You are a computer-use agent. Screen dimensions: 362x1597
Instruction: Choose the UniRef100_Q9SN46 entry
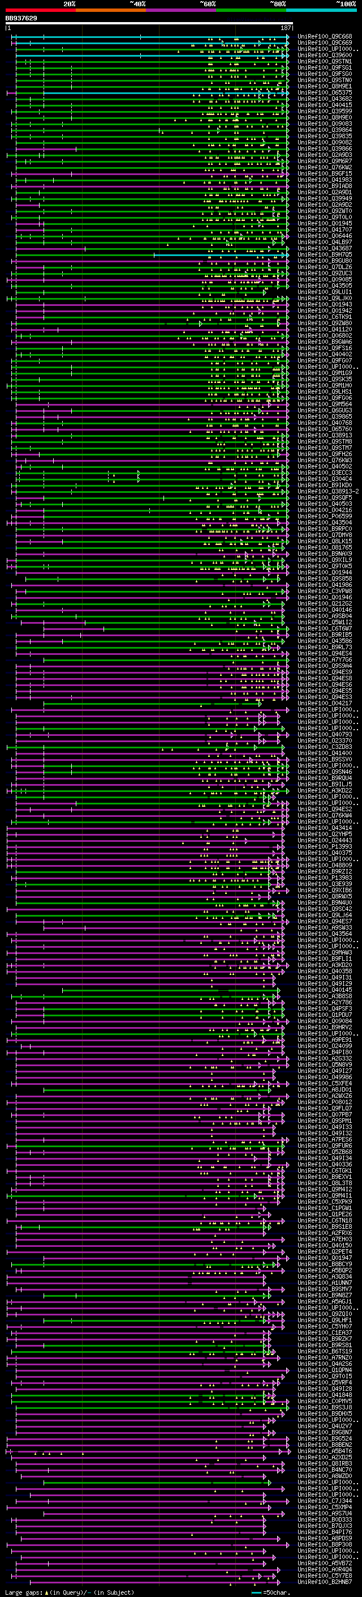(x=325, y=772)
